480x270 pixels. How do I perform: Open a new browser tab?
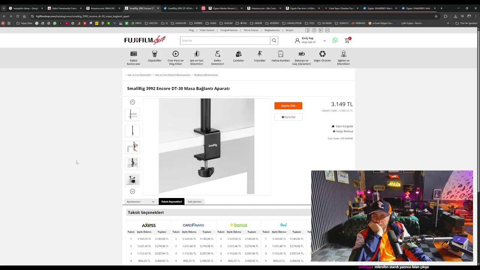(441, 8)
